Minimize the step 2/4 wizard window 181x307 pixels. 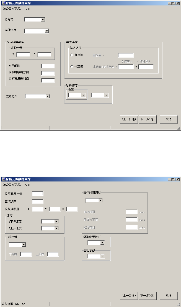click(x=170, y=179)
